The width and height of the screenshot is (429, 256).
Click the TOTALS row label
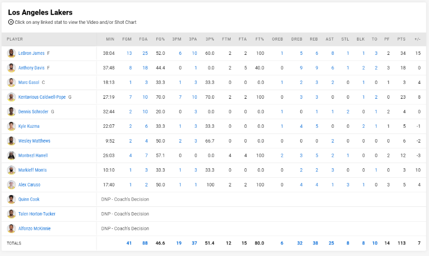click(x=14, y=243)
